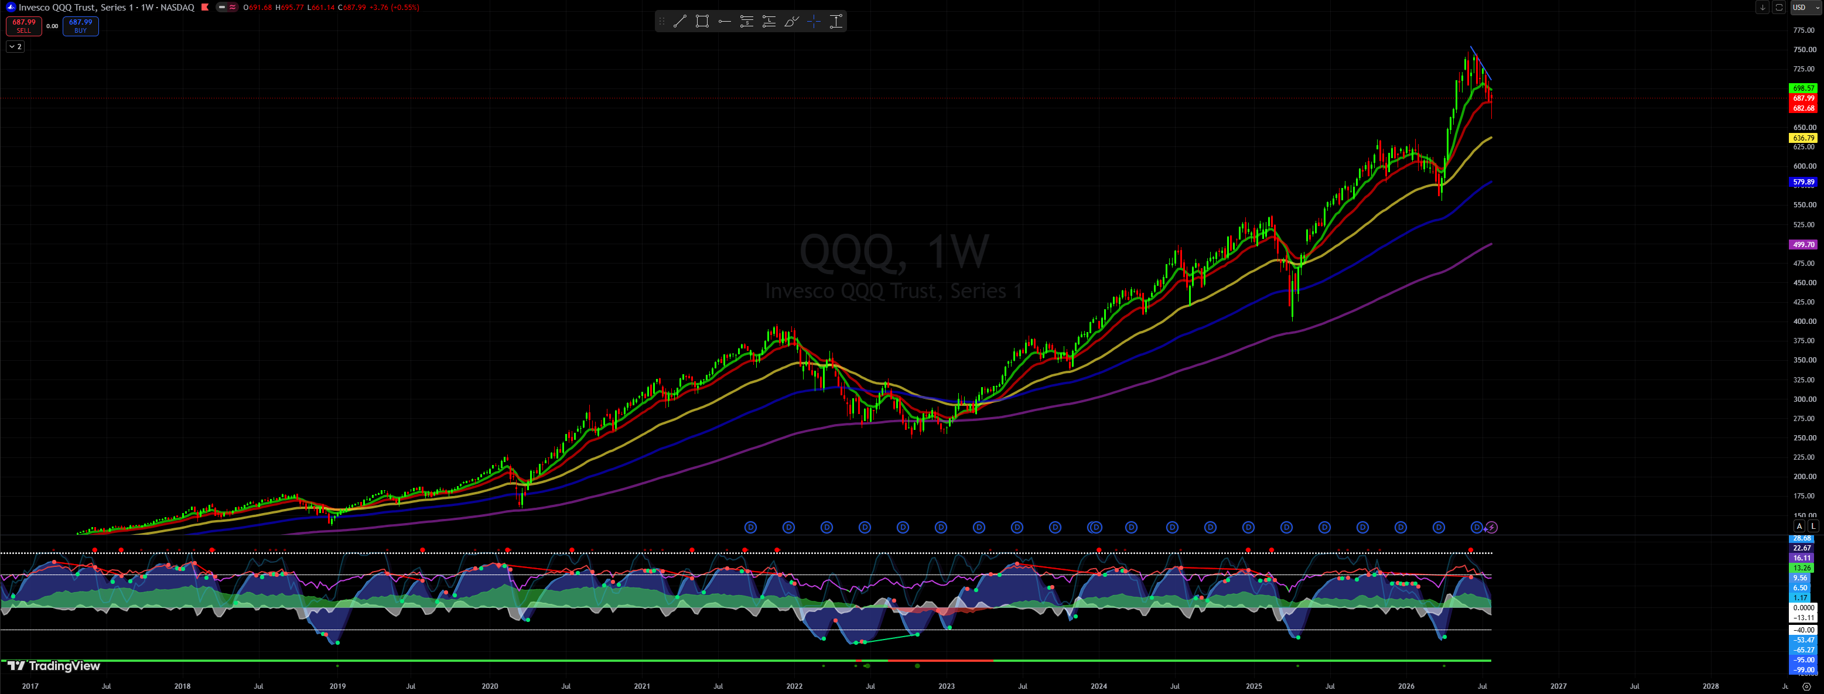This screenshot has height=694, width=1824.
Task: Click the dividend marker near 2025
Action: (x=1248, y=527)
